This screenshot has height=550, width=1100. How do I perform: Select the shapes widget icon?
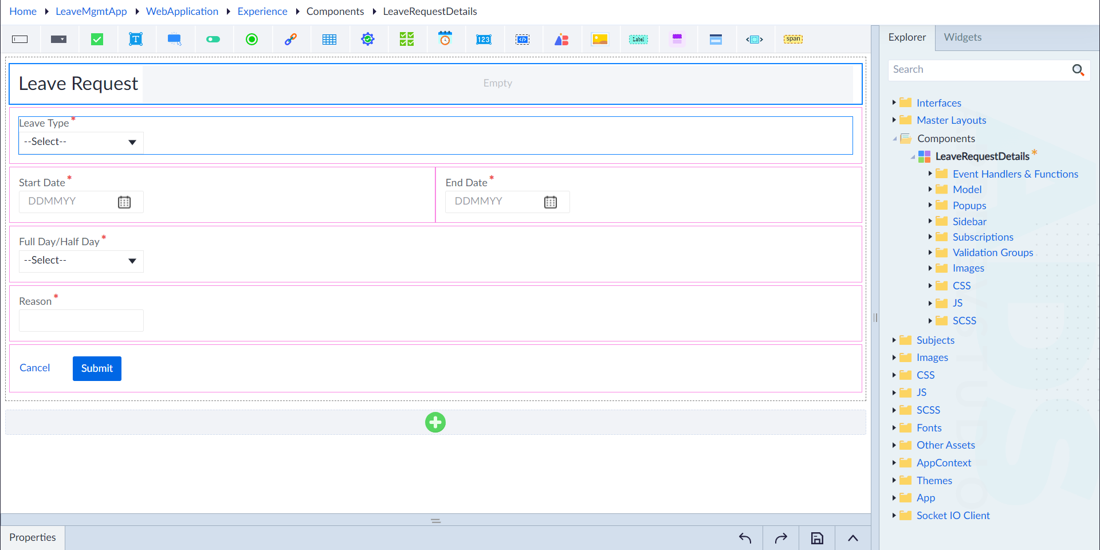pos(561,40)
